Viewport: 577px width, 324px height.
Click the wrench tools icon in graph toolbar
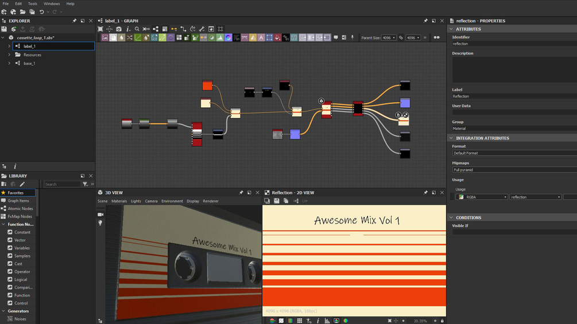(202, 29)
